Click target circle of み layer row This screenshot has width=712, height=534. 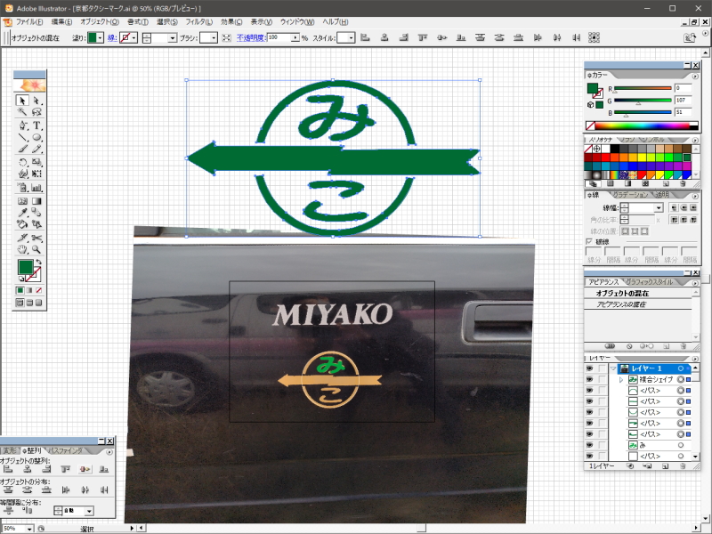click(681, 445)
